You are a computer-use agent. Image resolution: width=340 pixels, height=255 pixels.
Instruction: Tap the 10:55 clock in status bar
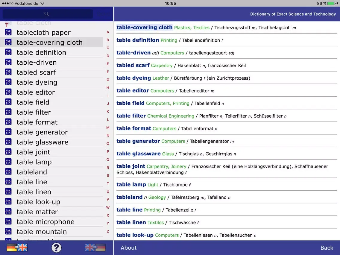pos(170,4)
